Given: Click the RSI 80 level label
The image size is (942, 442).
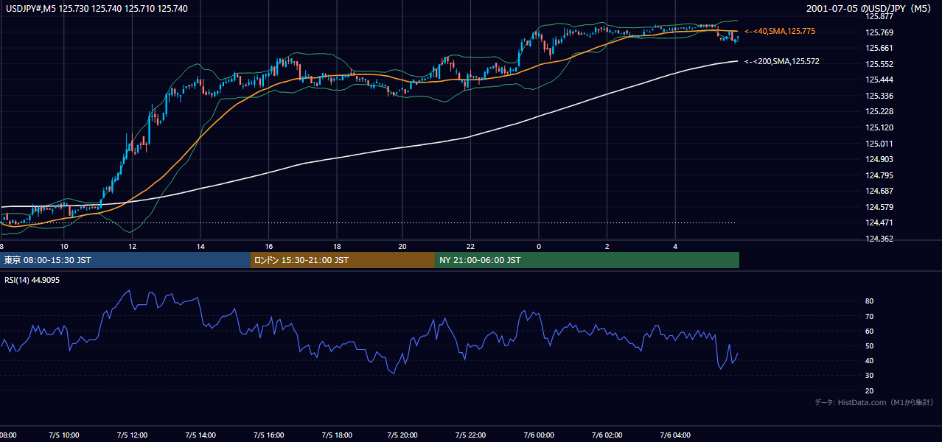Looking at the screenshot, I should click(x=869, y=301).
